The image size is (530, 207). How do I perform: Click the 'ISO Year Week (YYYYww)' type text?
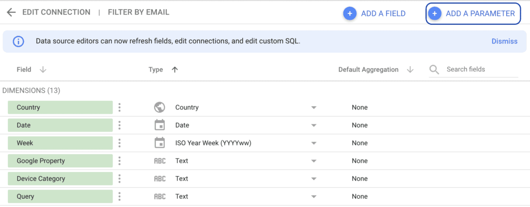(x=213, y=143)
